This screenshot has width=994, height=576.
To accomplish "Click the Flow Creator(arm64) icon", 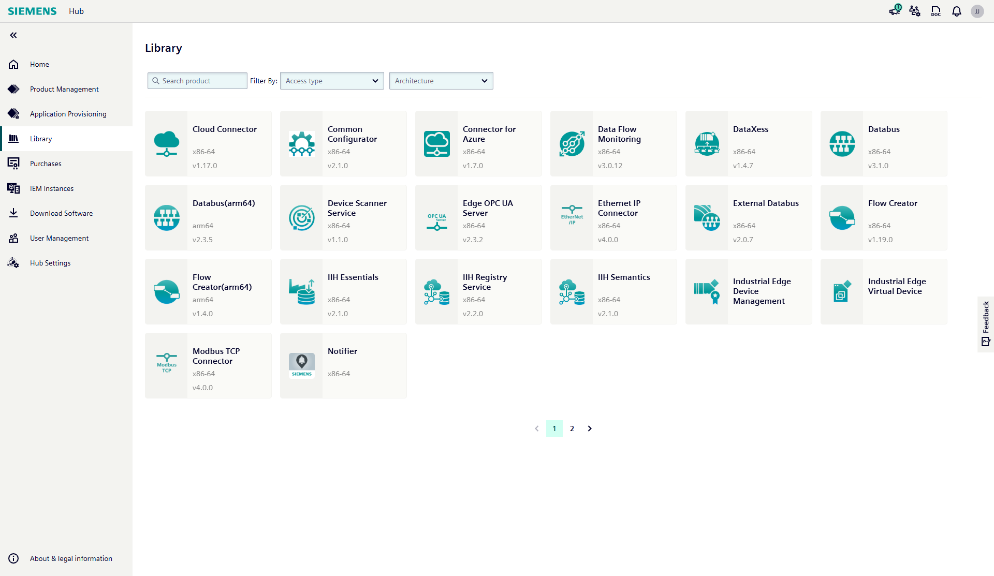I will 167,292.
